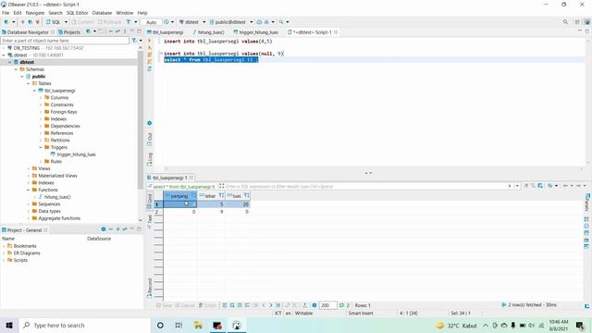Open the SQL Editor menu
This screenshot has width=592, height=333.
(x=77, y=13)
